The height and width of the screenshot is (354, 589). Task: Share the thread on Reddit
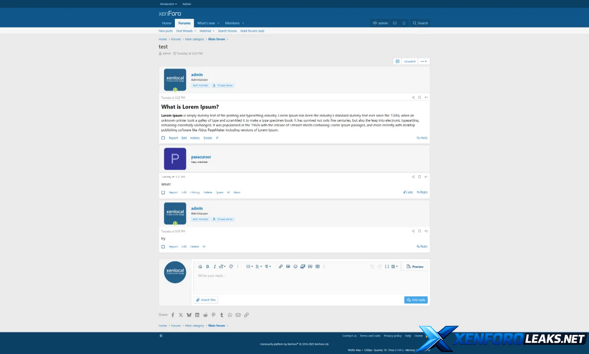tap(205, 315)
